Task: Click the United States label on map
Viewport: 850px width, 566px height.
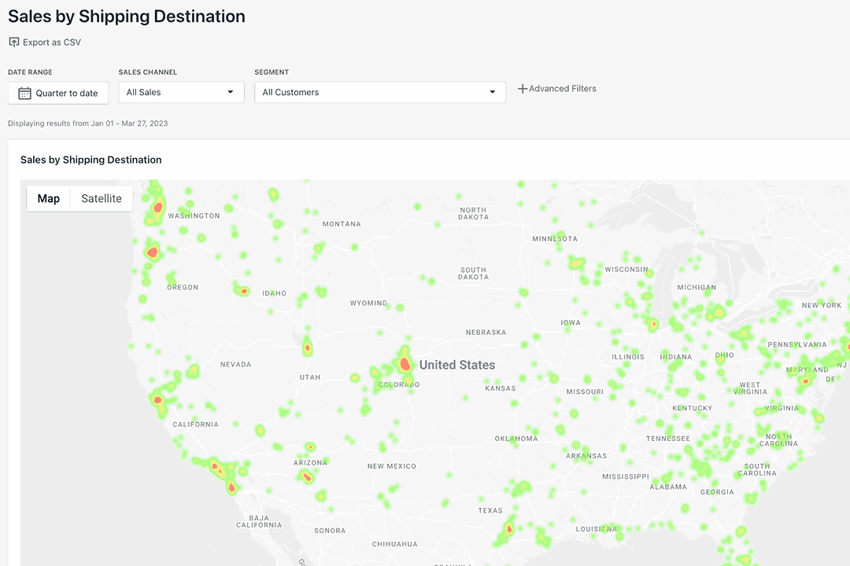Action: [x=457, y=365]
